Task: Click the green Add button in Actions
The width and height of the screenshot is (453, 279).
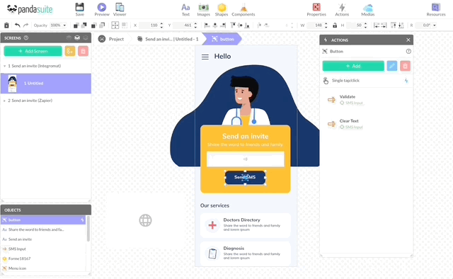Action: click(x=353, y=66)
